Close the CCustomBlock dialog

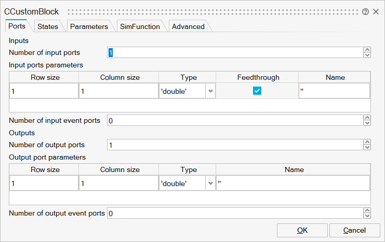(376, 11)
